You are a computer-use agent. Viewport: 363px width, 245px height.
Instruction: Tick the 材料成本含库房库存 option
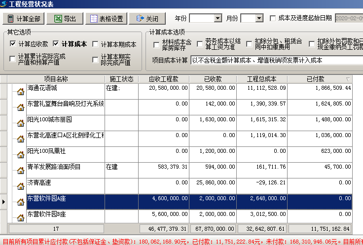click(x=156, y=45)
